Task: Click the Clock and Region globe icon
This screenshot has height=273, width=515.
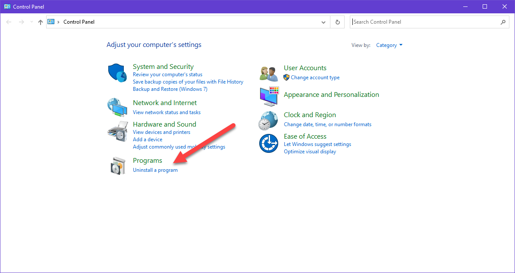Action: (269, 120)
